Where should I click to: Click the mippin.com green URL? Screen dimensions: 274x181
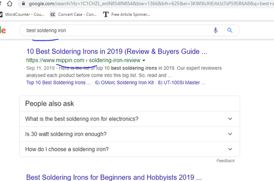pos(83,60)
